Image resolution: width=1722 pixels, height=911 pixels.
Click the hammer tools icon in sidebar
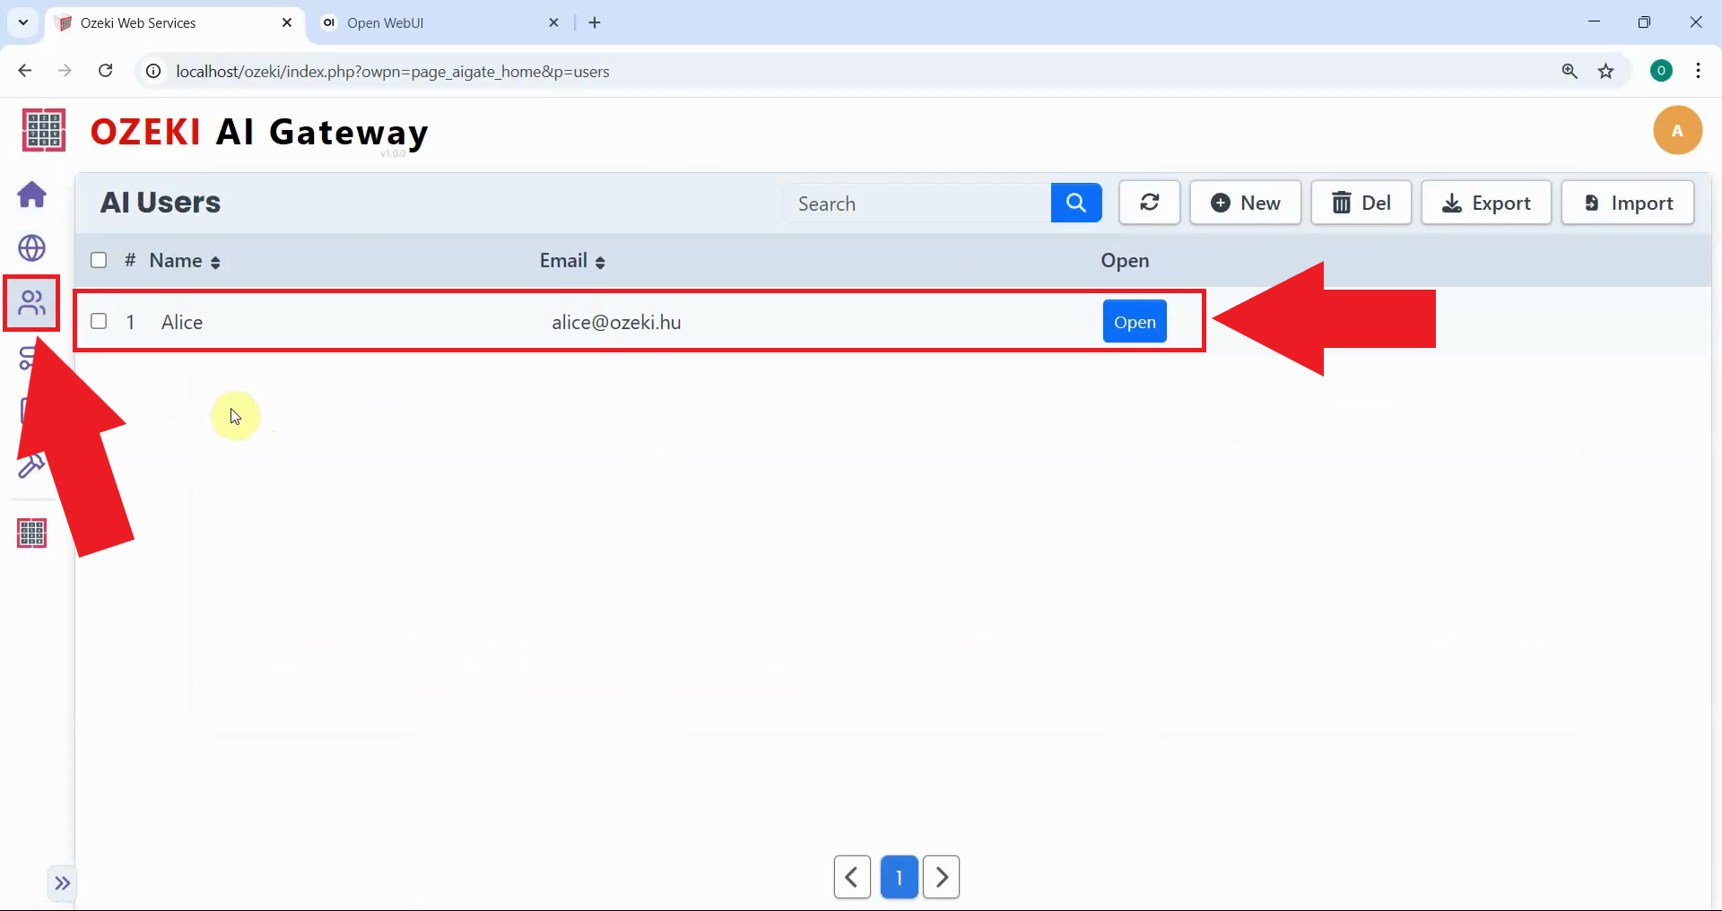pyautogui.click(x=29, y=468)
